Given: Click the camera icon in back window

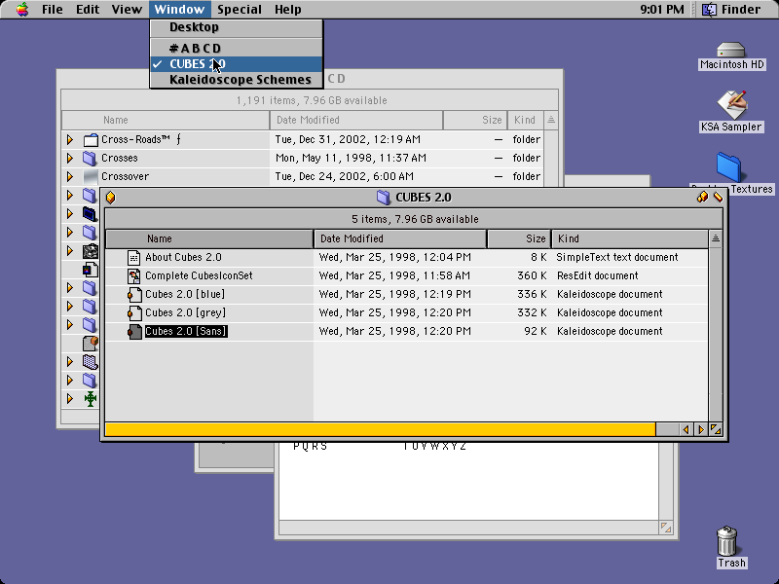Looking at the screenshot, I should click(x=91, y=251).
